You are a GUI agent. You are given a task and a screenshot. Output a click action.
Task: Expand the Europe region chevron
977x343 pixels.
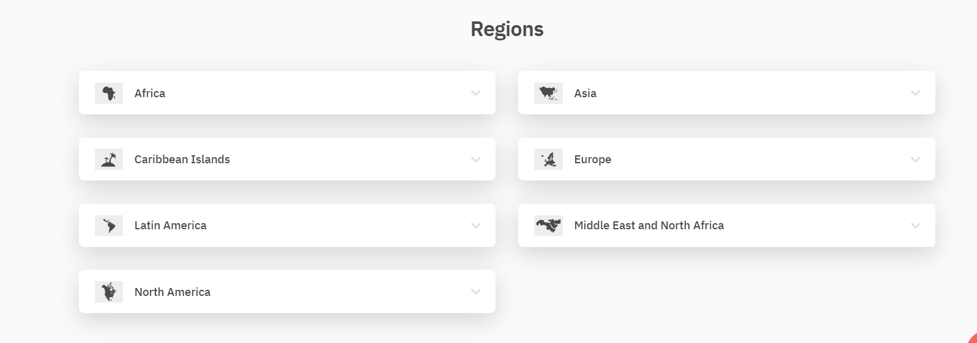(916, 160)
